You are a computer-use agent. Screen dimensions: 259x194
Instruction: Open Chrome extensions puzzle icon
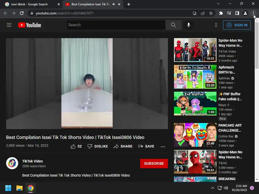pyautogui.click(x=221, y=13)
